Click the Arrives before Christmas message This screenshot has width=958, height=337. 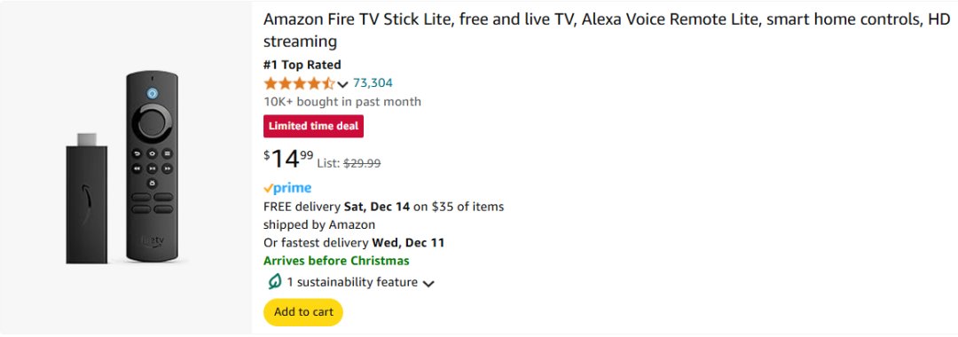(x=337, y=261)
